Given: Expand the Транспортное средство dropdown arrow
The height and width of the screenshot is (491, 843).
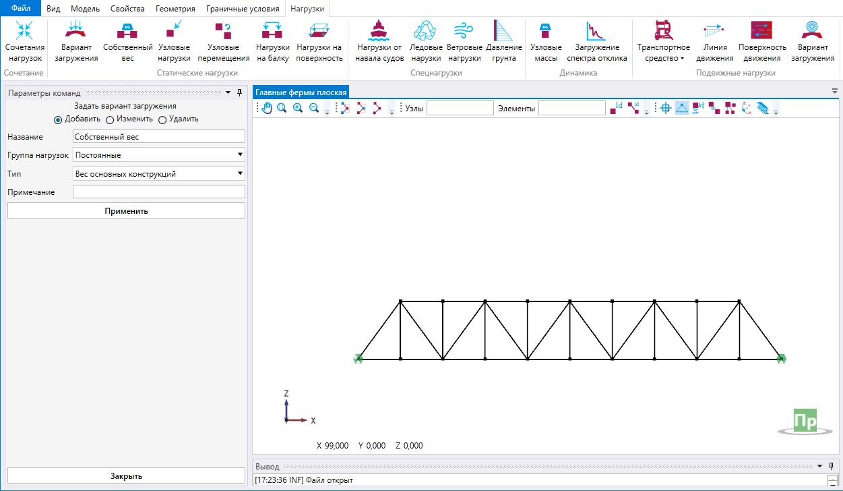Looking at the screenshot, I should pyautogui.click(x=683, y=59).
